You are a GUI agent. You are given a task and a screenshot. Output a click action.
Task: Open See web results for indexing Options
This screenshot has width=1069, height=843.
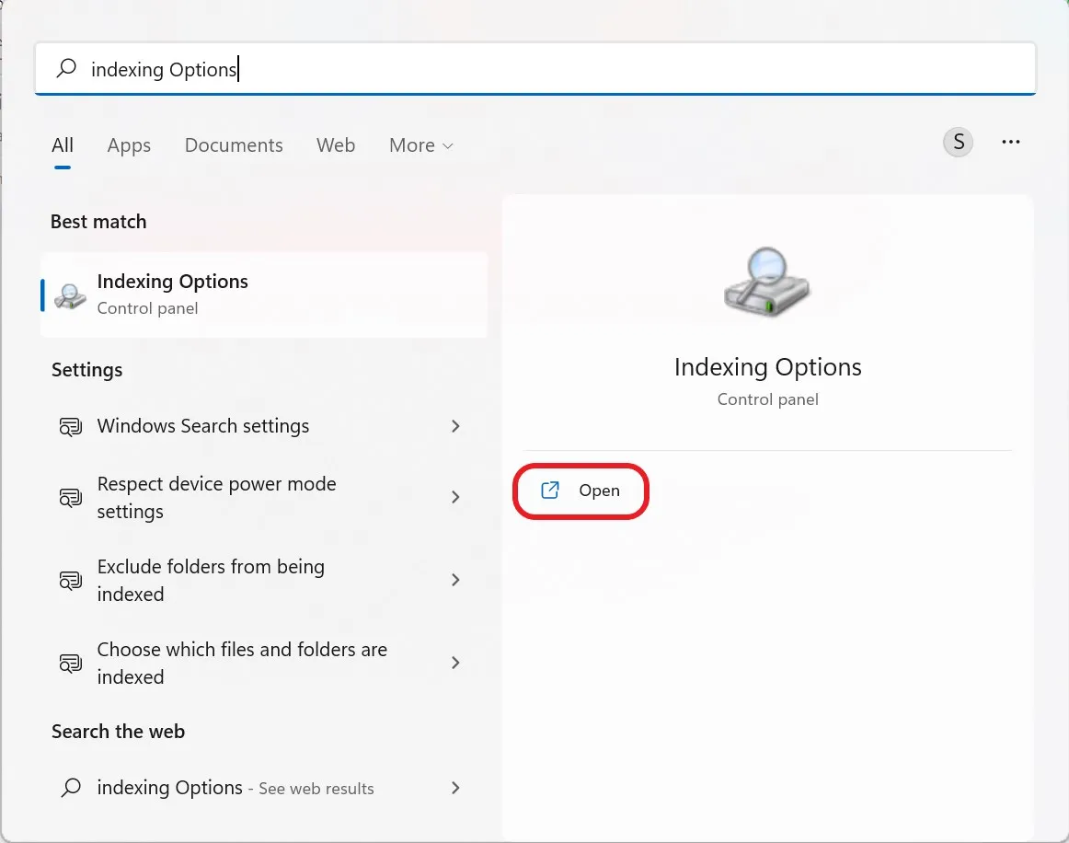tap(236, 788)
